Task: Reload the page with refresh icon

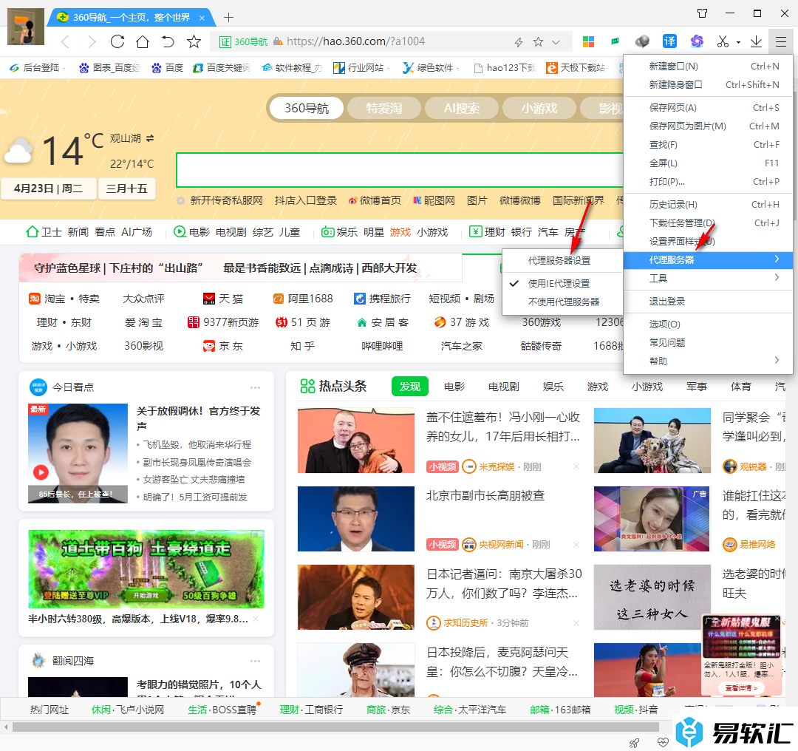Action: pos(117,41)
